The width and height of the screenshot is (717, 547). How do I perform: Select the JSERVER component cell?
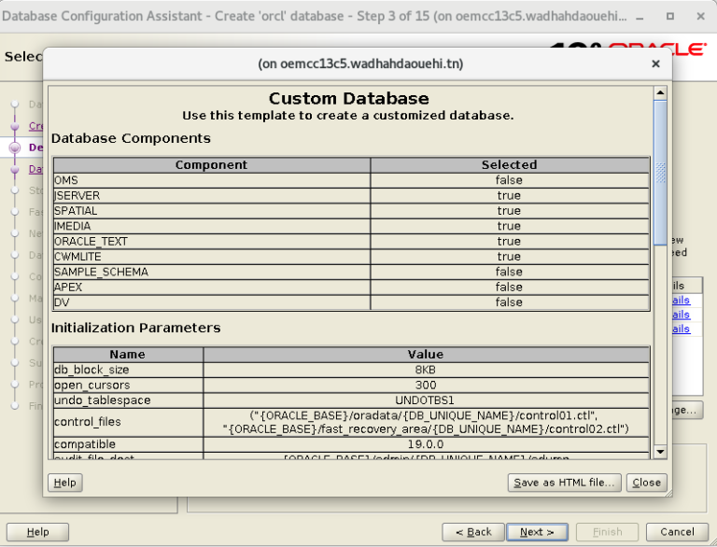(x=212, y=196)
